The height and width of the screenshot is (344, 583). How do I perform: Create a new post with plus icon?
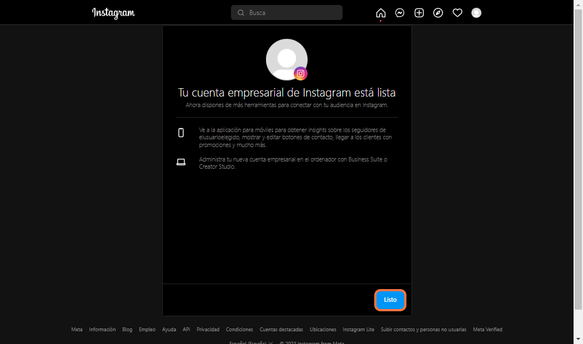[x=419, y=13]
